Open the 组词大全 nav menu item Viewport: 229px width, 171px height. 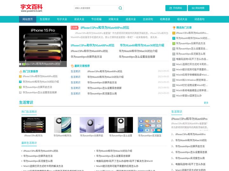point(182,19)
